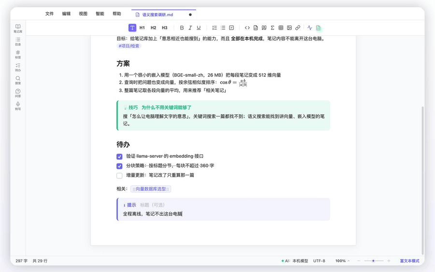Insert a blockquote
435x272 pixels.
pyautogui.click(x=264, y=27)
